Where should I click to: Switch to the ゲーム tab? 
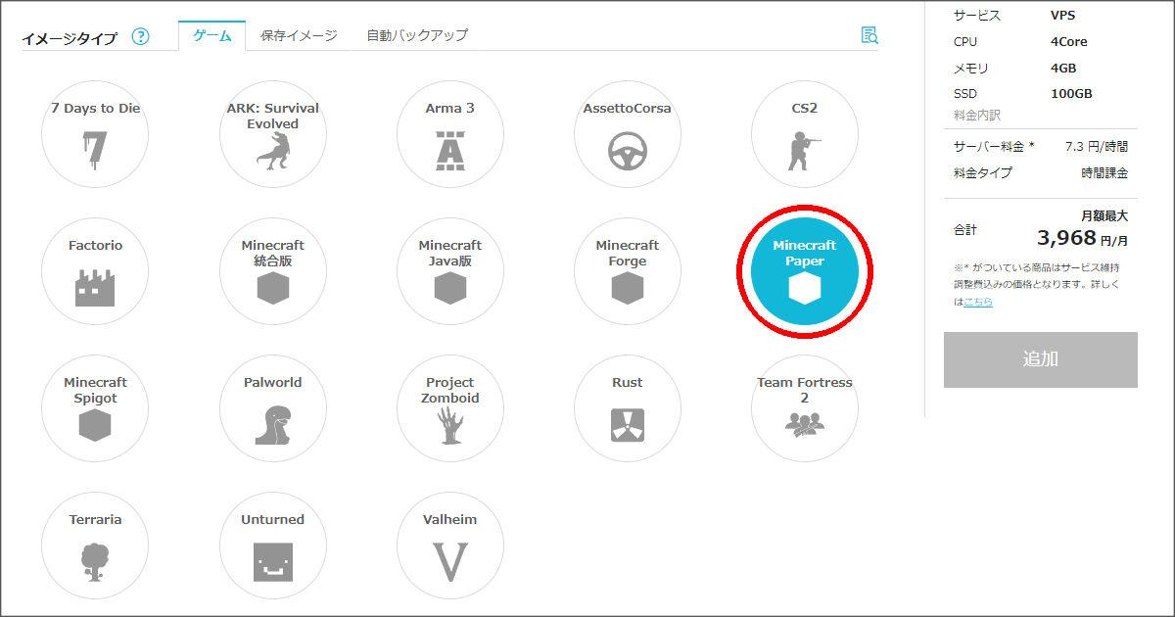click(x=212, y=35)
